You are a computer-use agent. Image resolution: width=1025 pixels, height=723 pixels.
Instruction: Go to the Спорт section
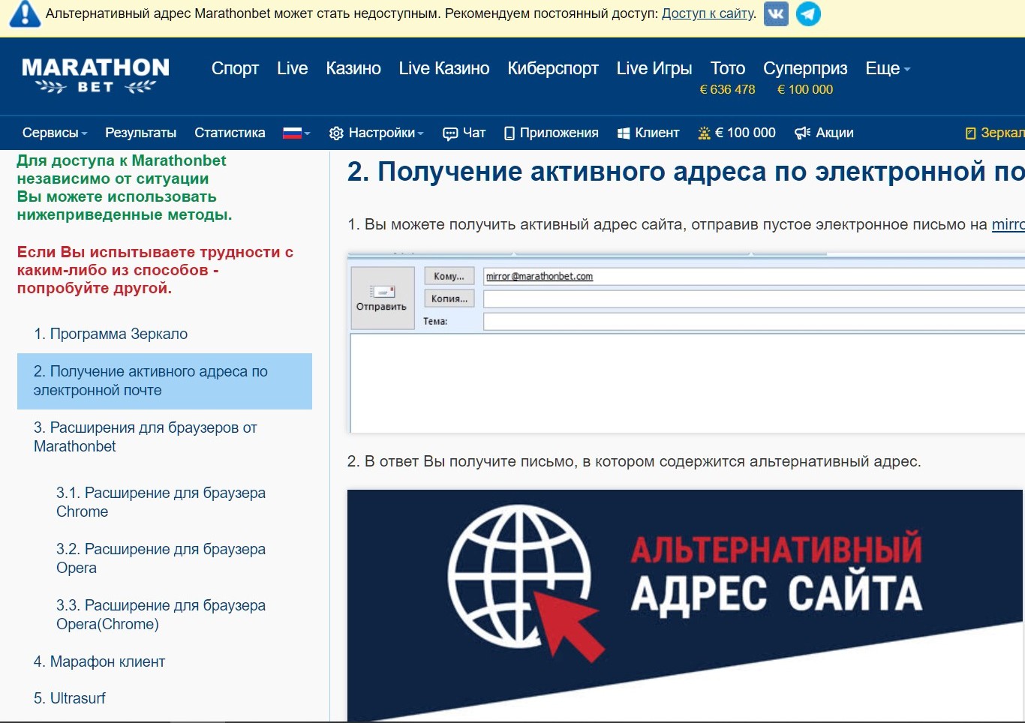pos(235,68)
